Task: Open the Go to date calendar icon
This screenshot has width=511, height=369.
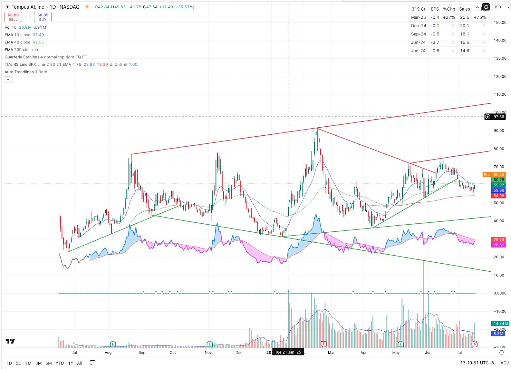Action: (x=92, y=363)
